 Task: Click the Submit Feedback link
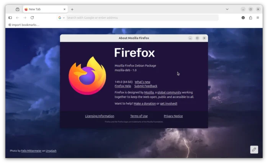pos(145,86)
